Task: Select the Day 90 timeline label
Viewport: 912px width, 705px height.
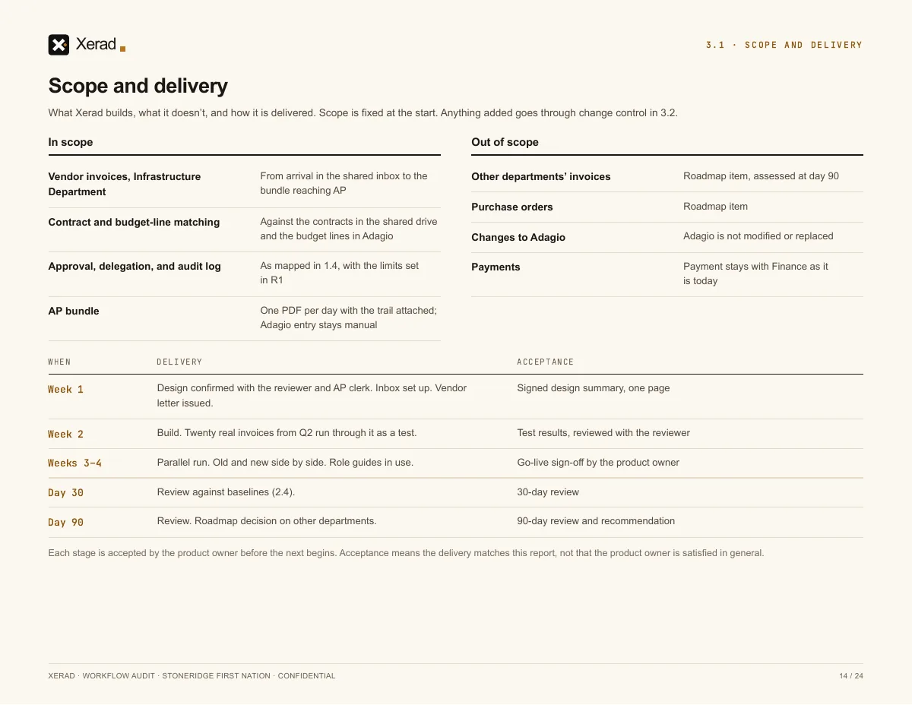Action: point(65,522)
